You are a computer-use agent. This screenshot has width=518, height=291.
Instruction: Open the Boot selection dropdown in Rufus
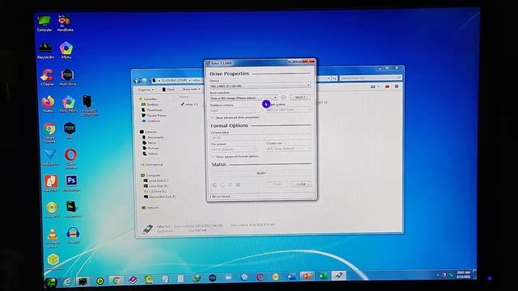click(x=244, y=98)
